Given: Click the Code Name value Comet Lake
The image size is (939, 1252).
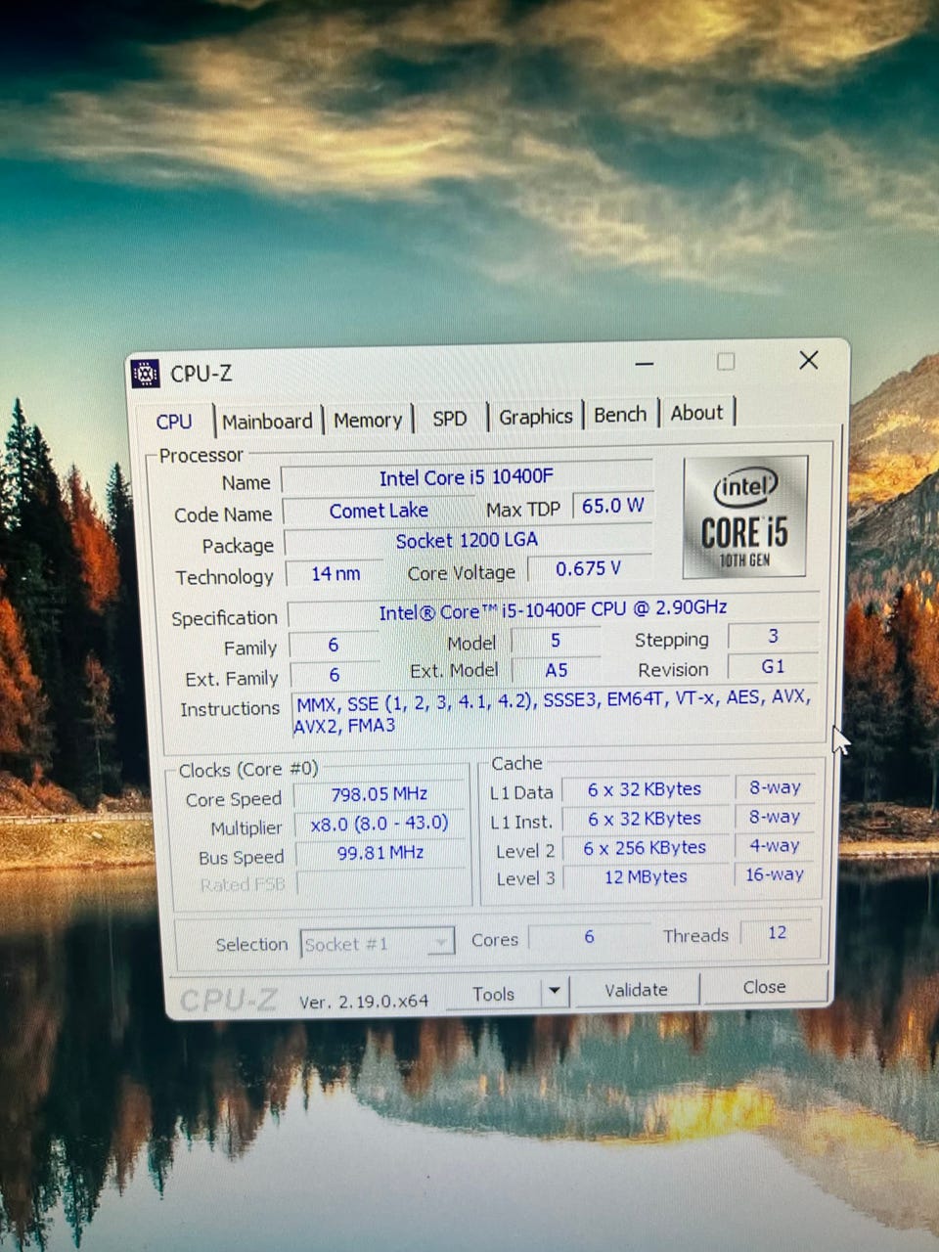Looking at the screenshot, I should (x=379, y=511).
